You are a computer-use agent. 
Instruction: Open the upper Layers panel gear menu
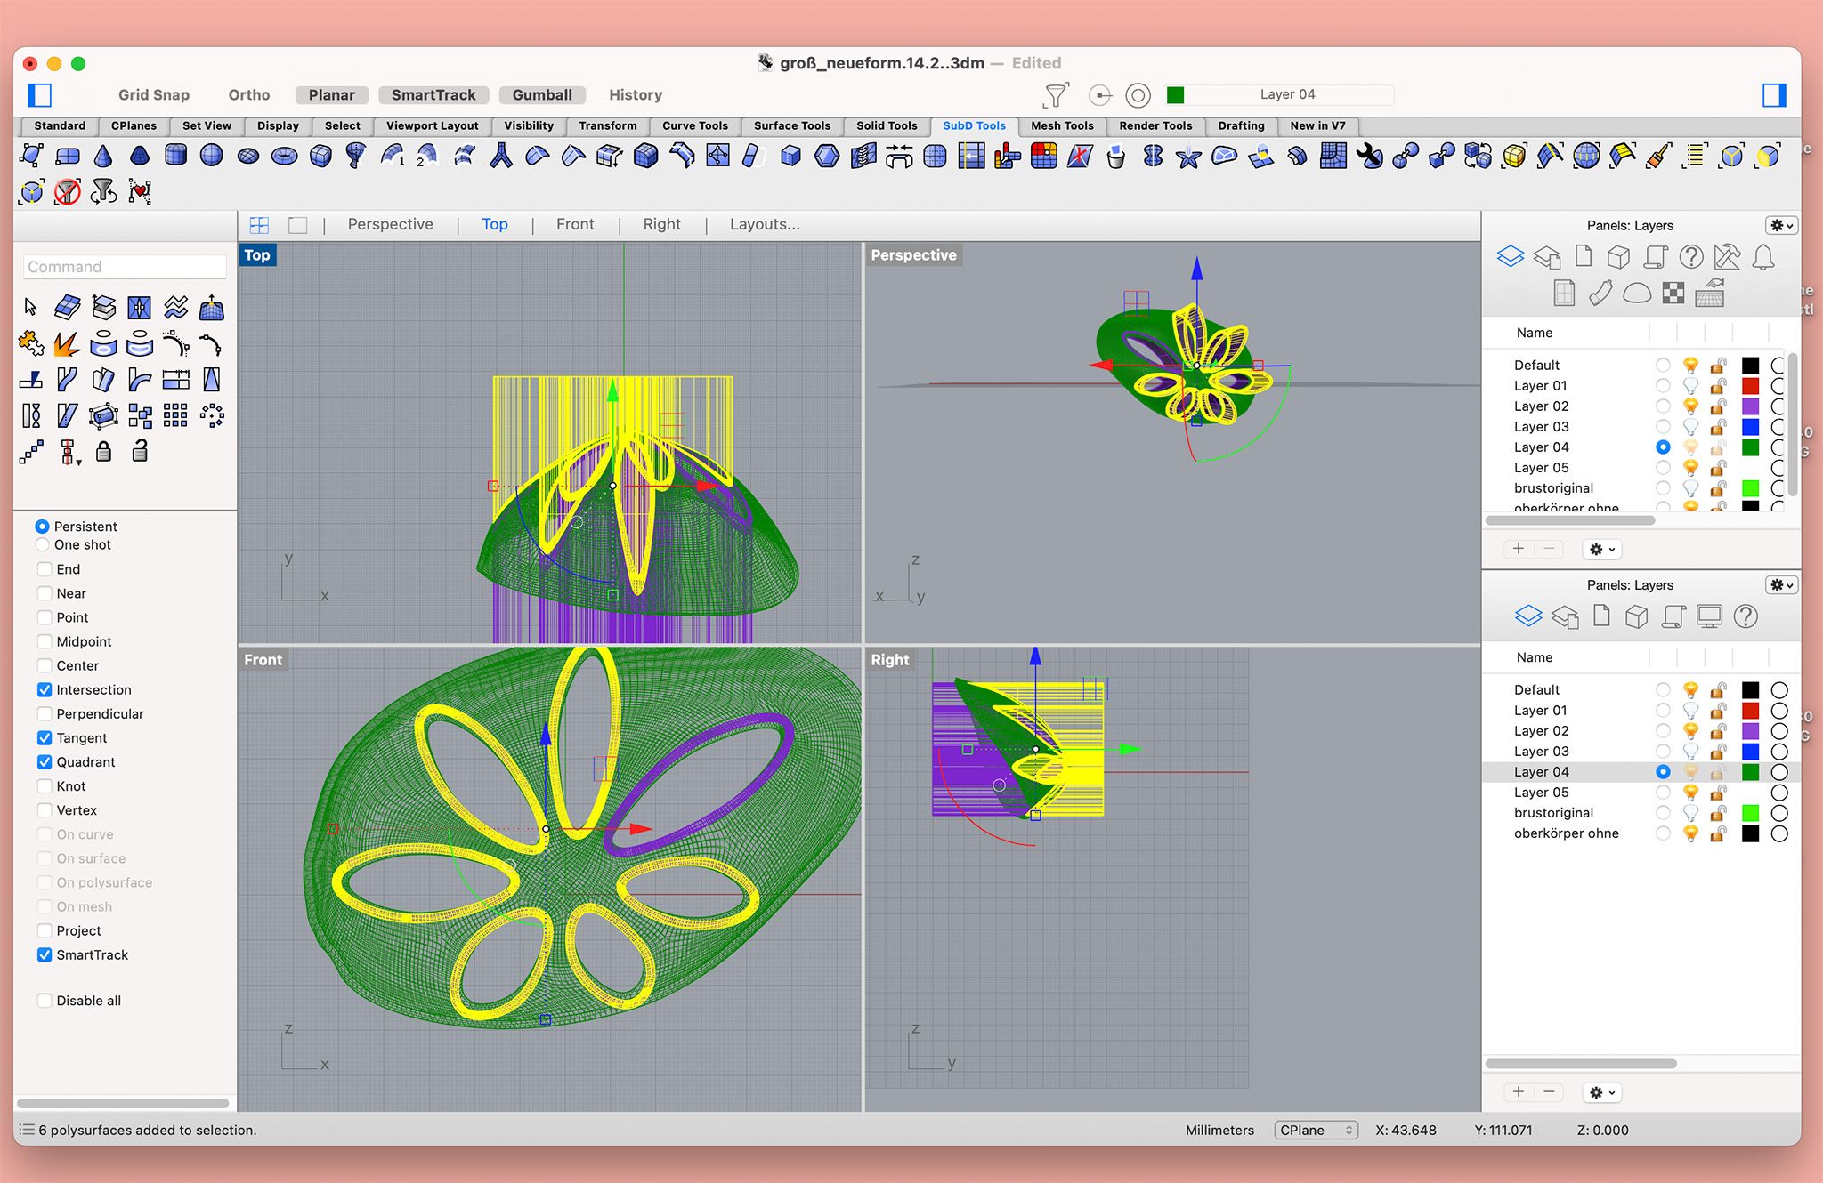click(1781, 225)
